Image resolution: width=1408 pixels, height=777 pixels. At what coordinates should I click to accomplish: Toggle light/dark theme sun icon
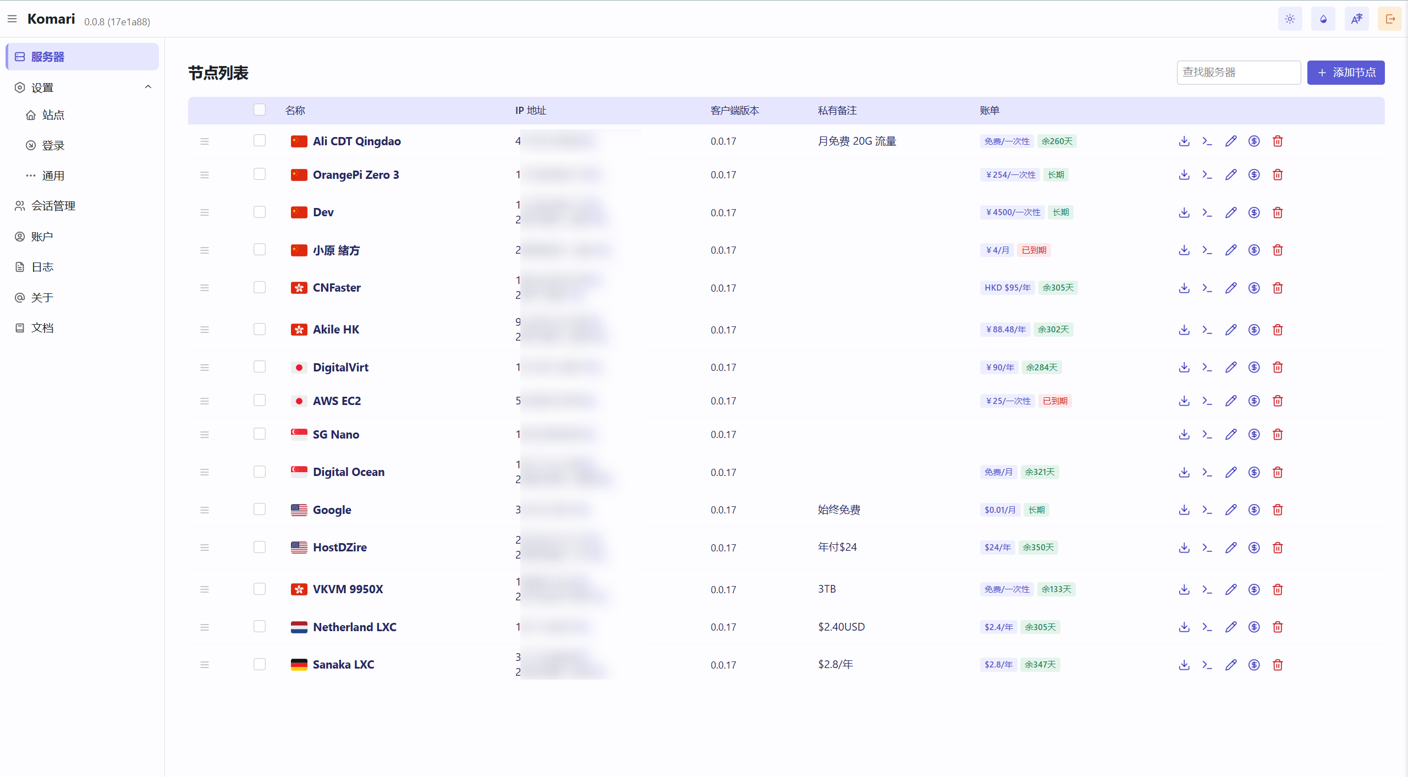[1290, 19]
